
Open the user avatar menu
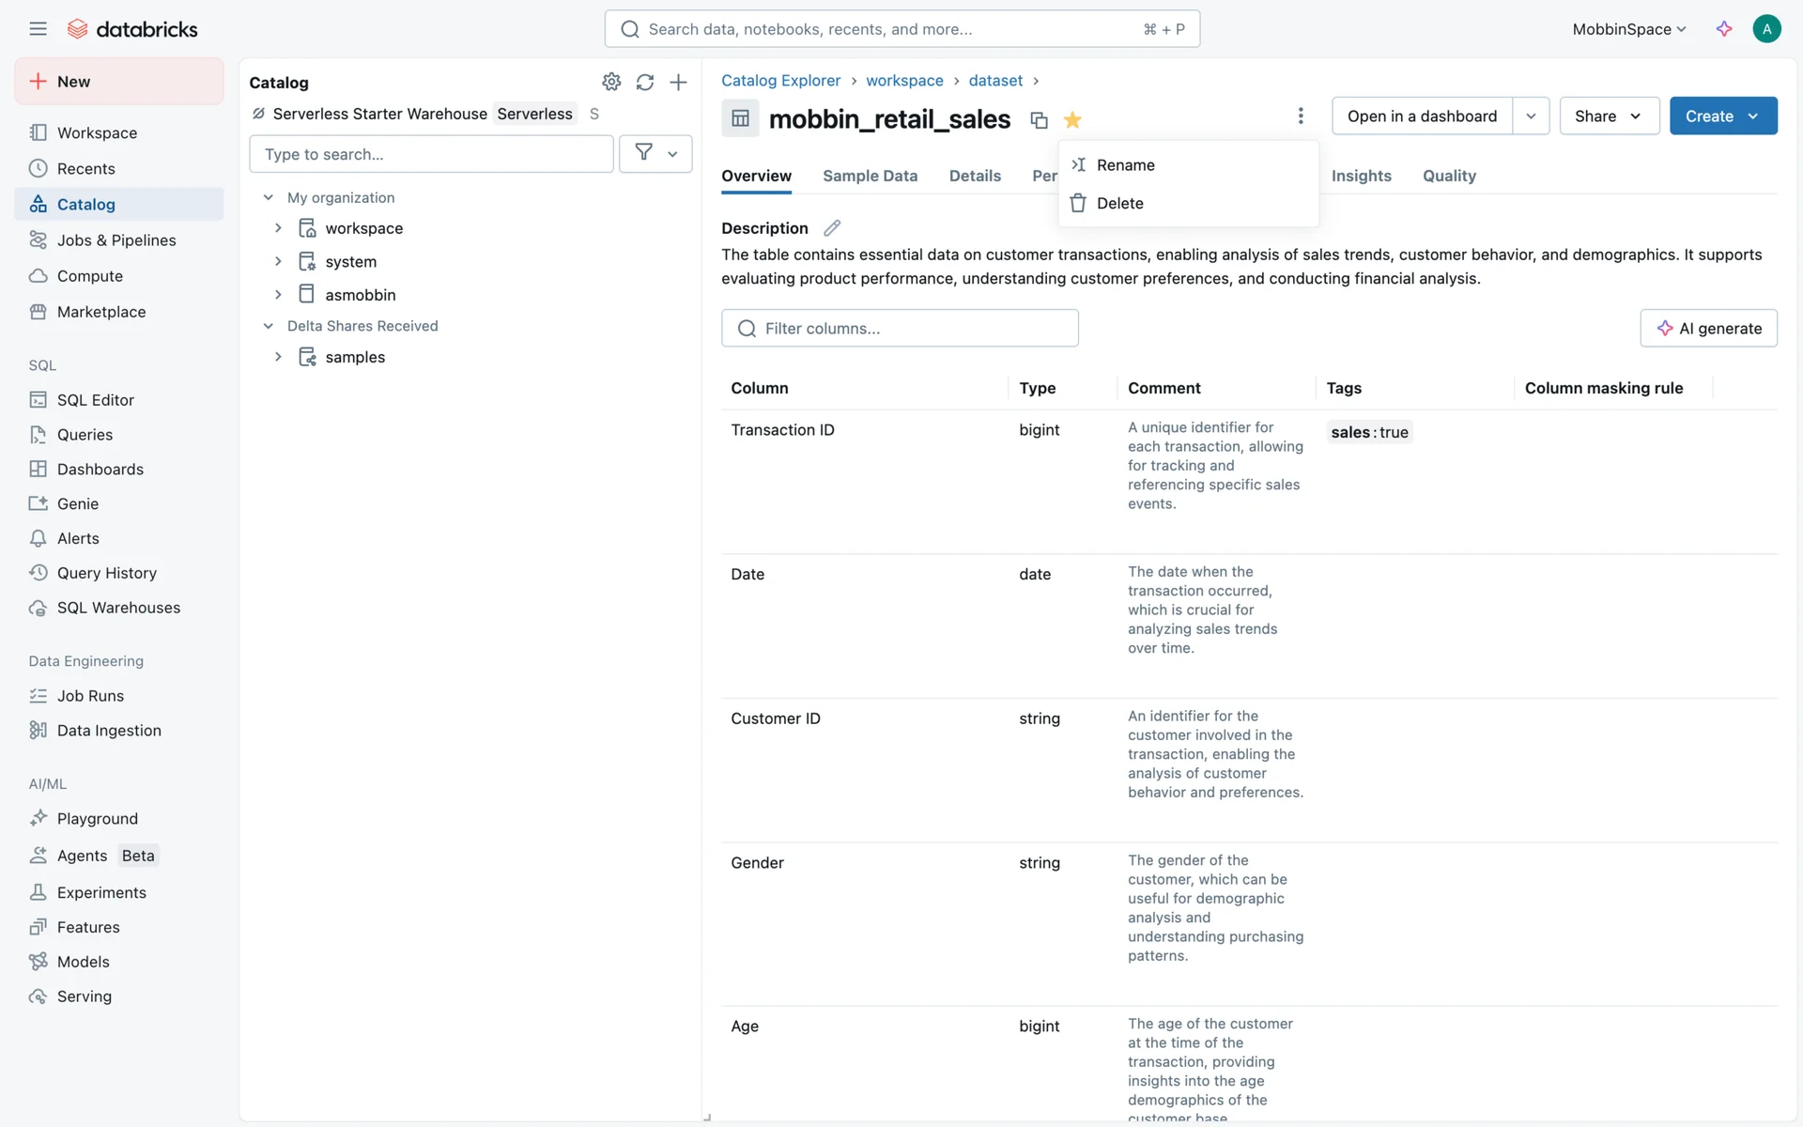click(1766, 29)
